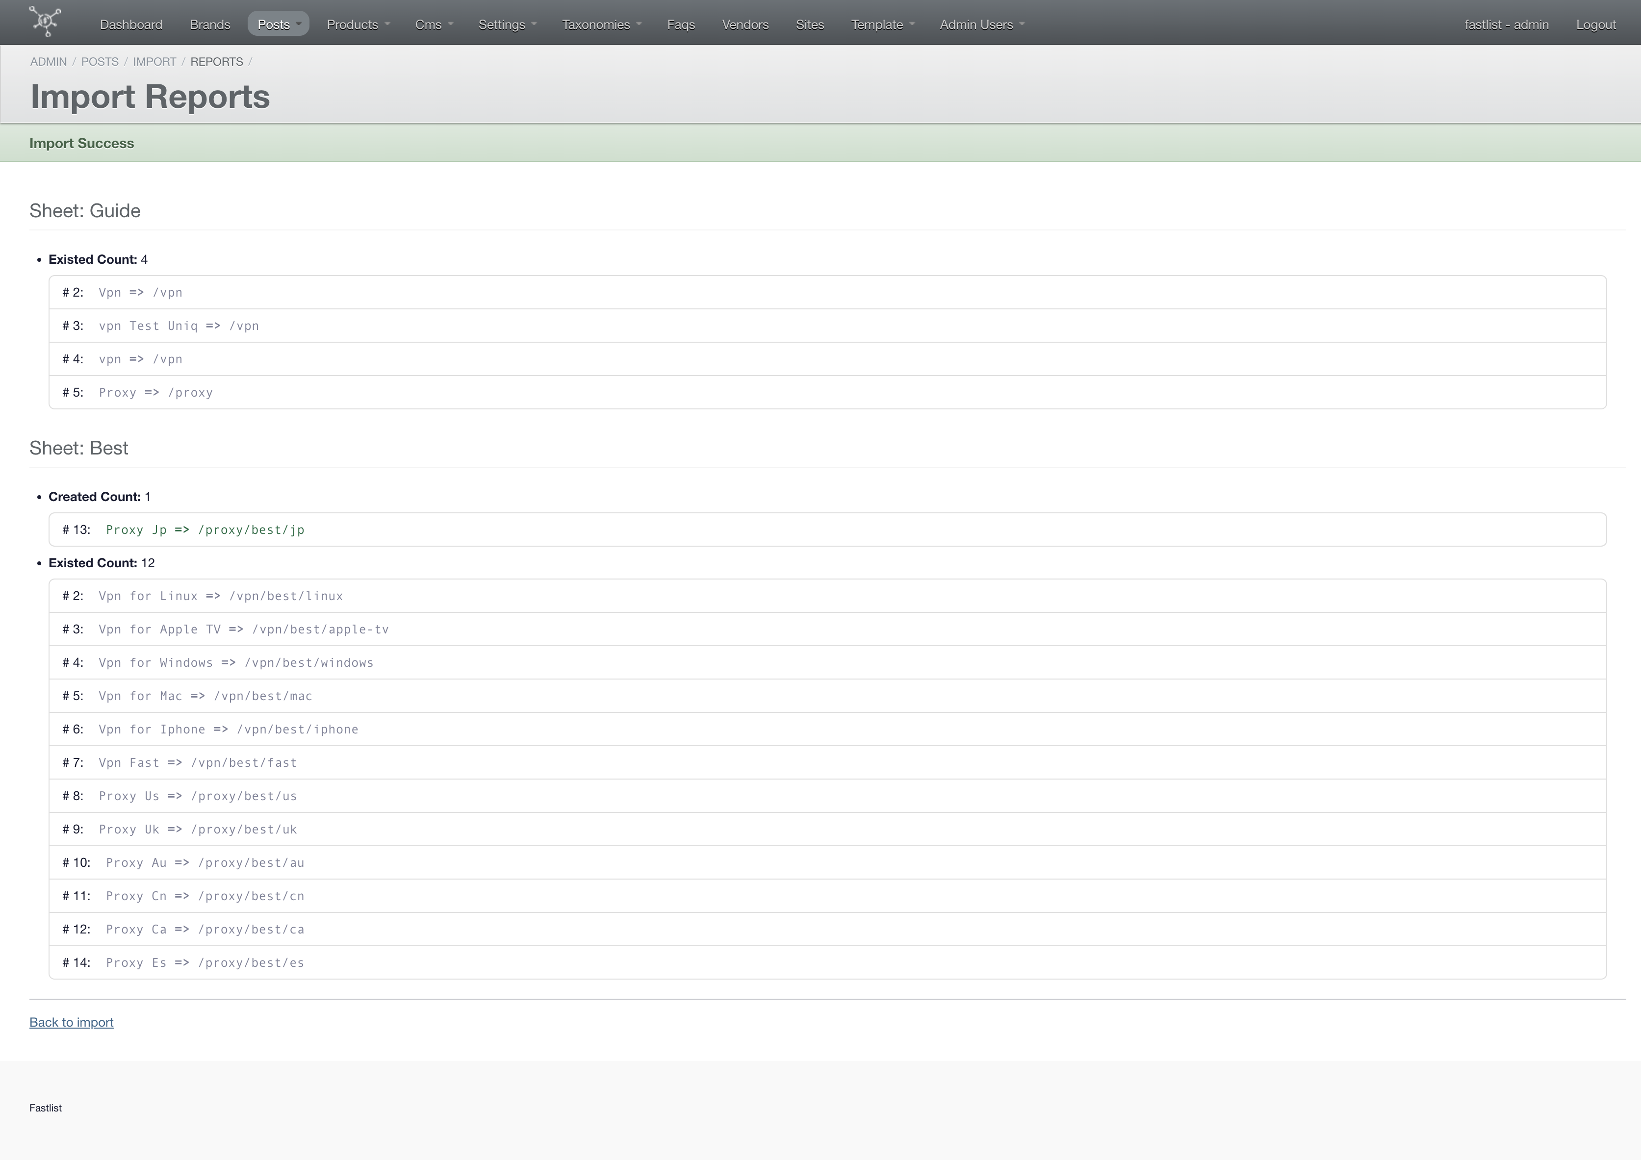Click the Sites navigation link
The height and width of the screenshot is (1160, 1641).
(x=810, y=23)
